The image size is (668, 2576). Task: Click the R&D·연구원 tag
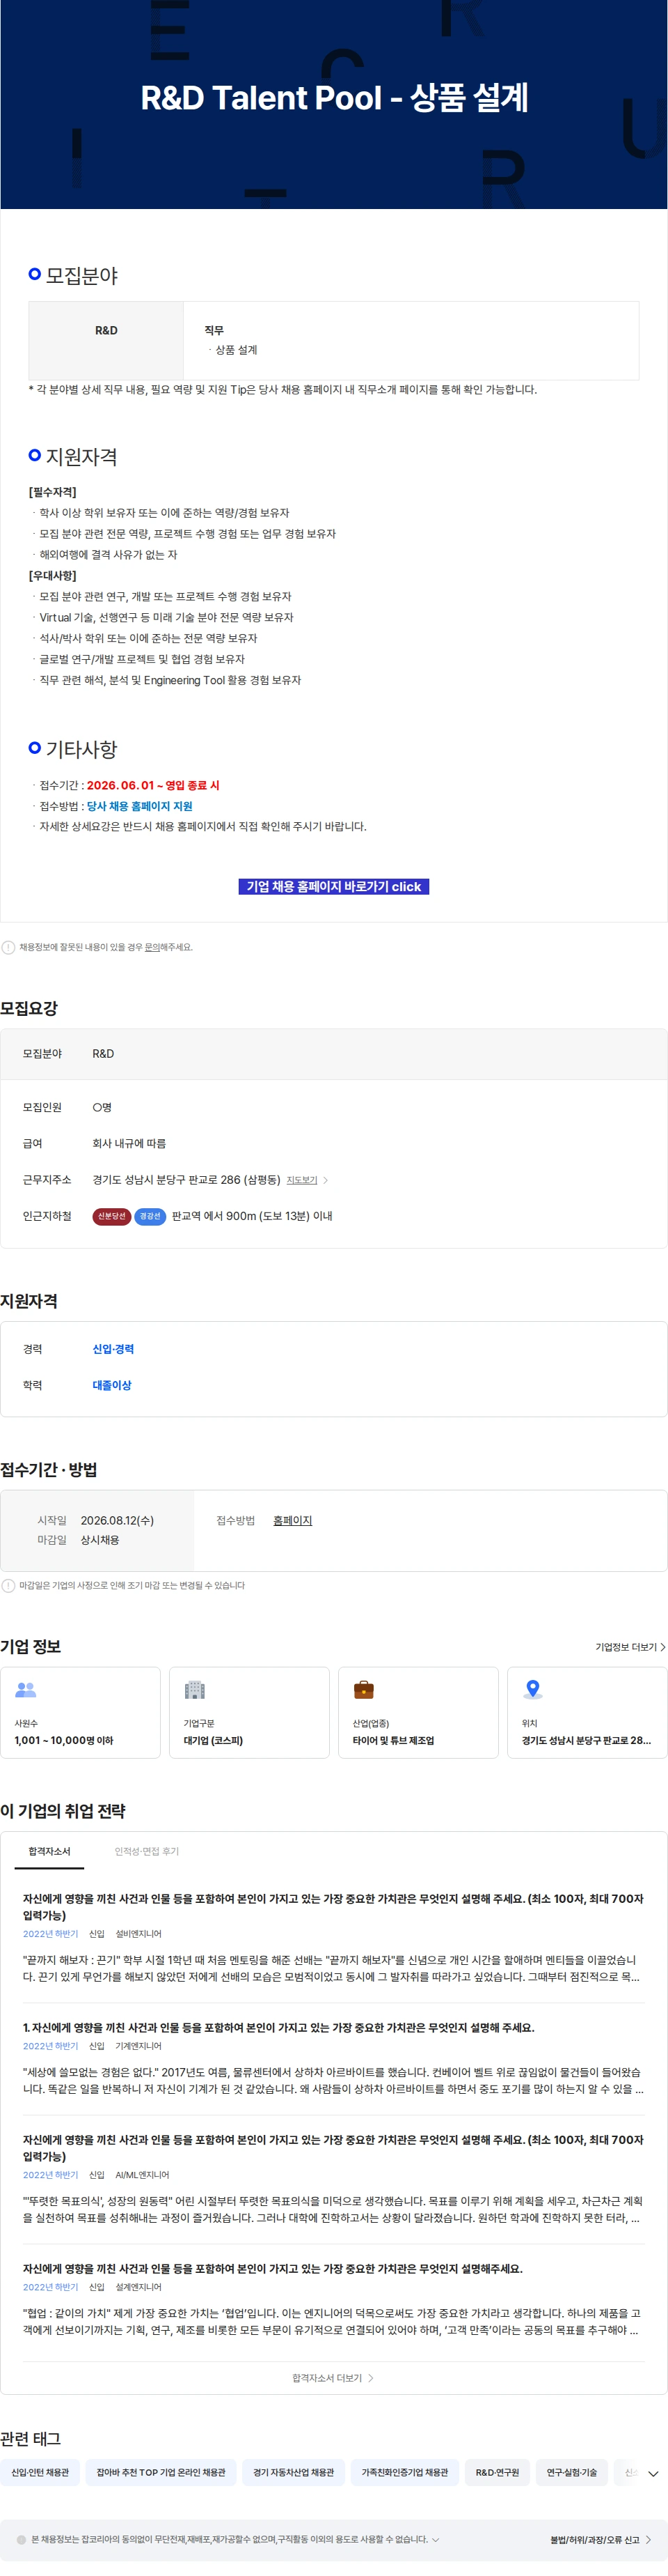click(x=498, y=2472)
